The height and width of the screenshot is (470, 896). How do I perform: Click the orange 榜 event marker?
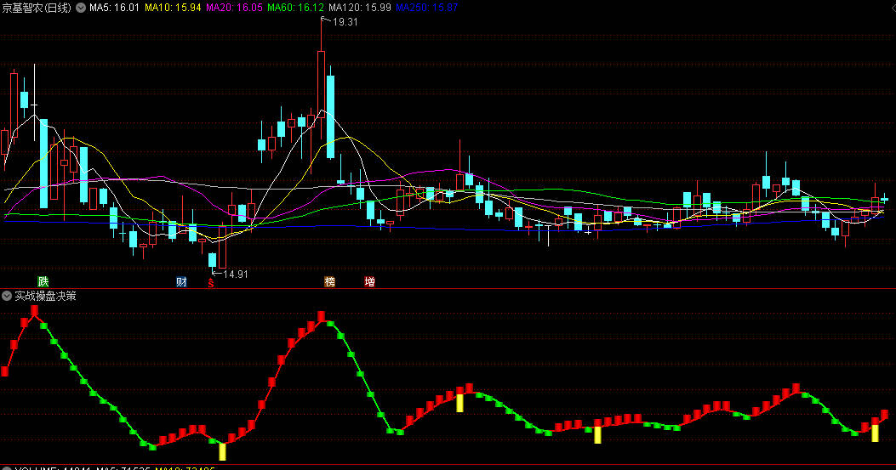[x=329, y=281]
